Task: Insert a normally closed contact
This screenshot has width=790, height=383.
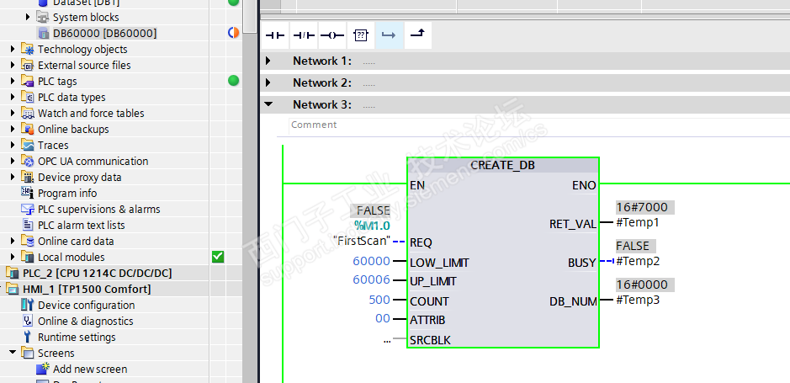Action: tap(304, 35)
